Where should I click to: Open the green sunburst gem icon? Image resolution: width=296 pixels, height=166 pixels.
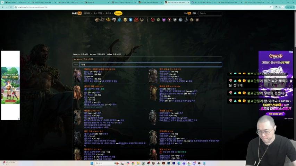(158, 20)
